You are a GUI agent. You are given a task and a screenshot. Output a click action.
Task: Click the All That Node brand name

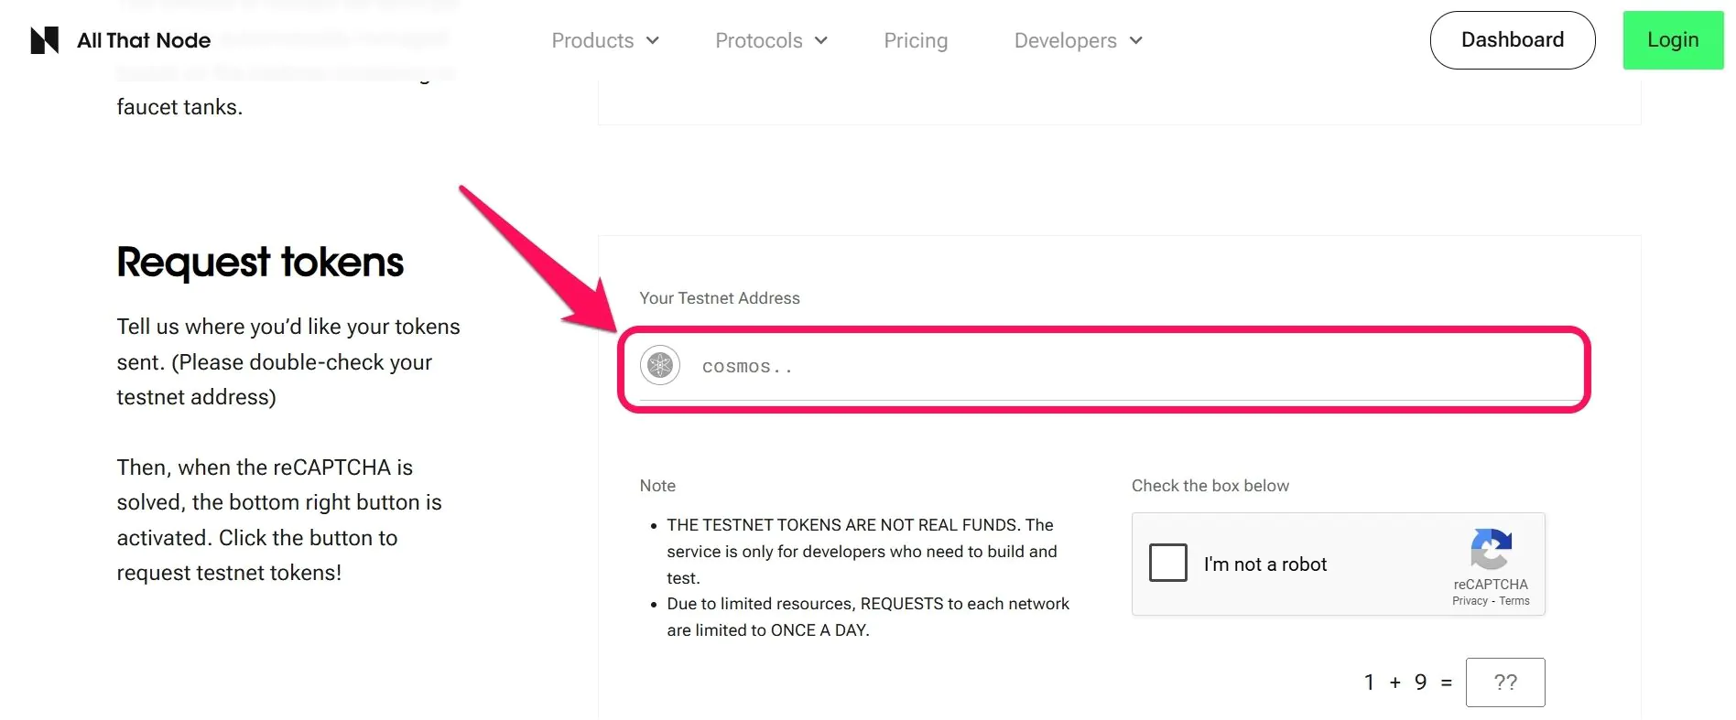tap(144, 40)
